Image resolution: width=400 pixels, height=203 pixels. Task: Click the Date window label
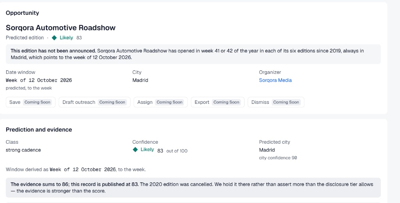20,72
